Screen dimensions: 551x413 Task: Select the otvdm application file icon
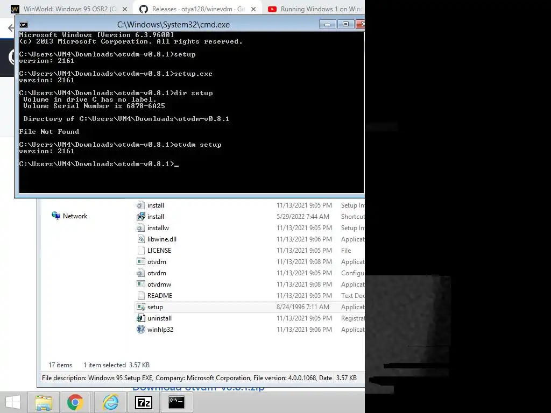(140, 262)
